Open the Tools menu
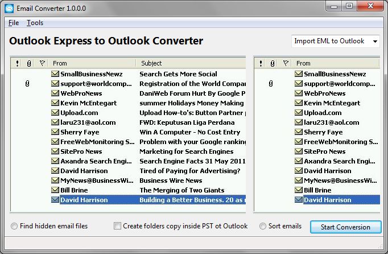 (35, 23)
